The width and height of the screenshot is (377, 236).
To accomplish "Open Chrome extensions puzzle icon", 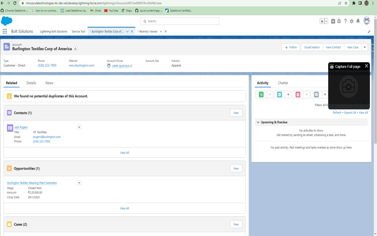I will point(354,3).
